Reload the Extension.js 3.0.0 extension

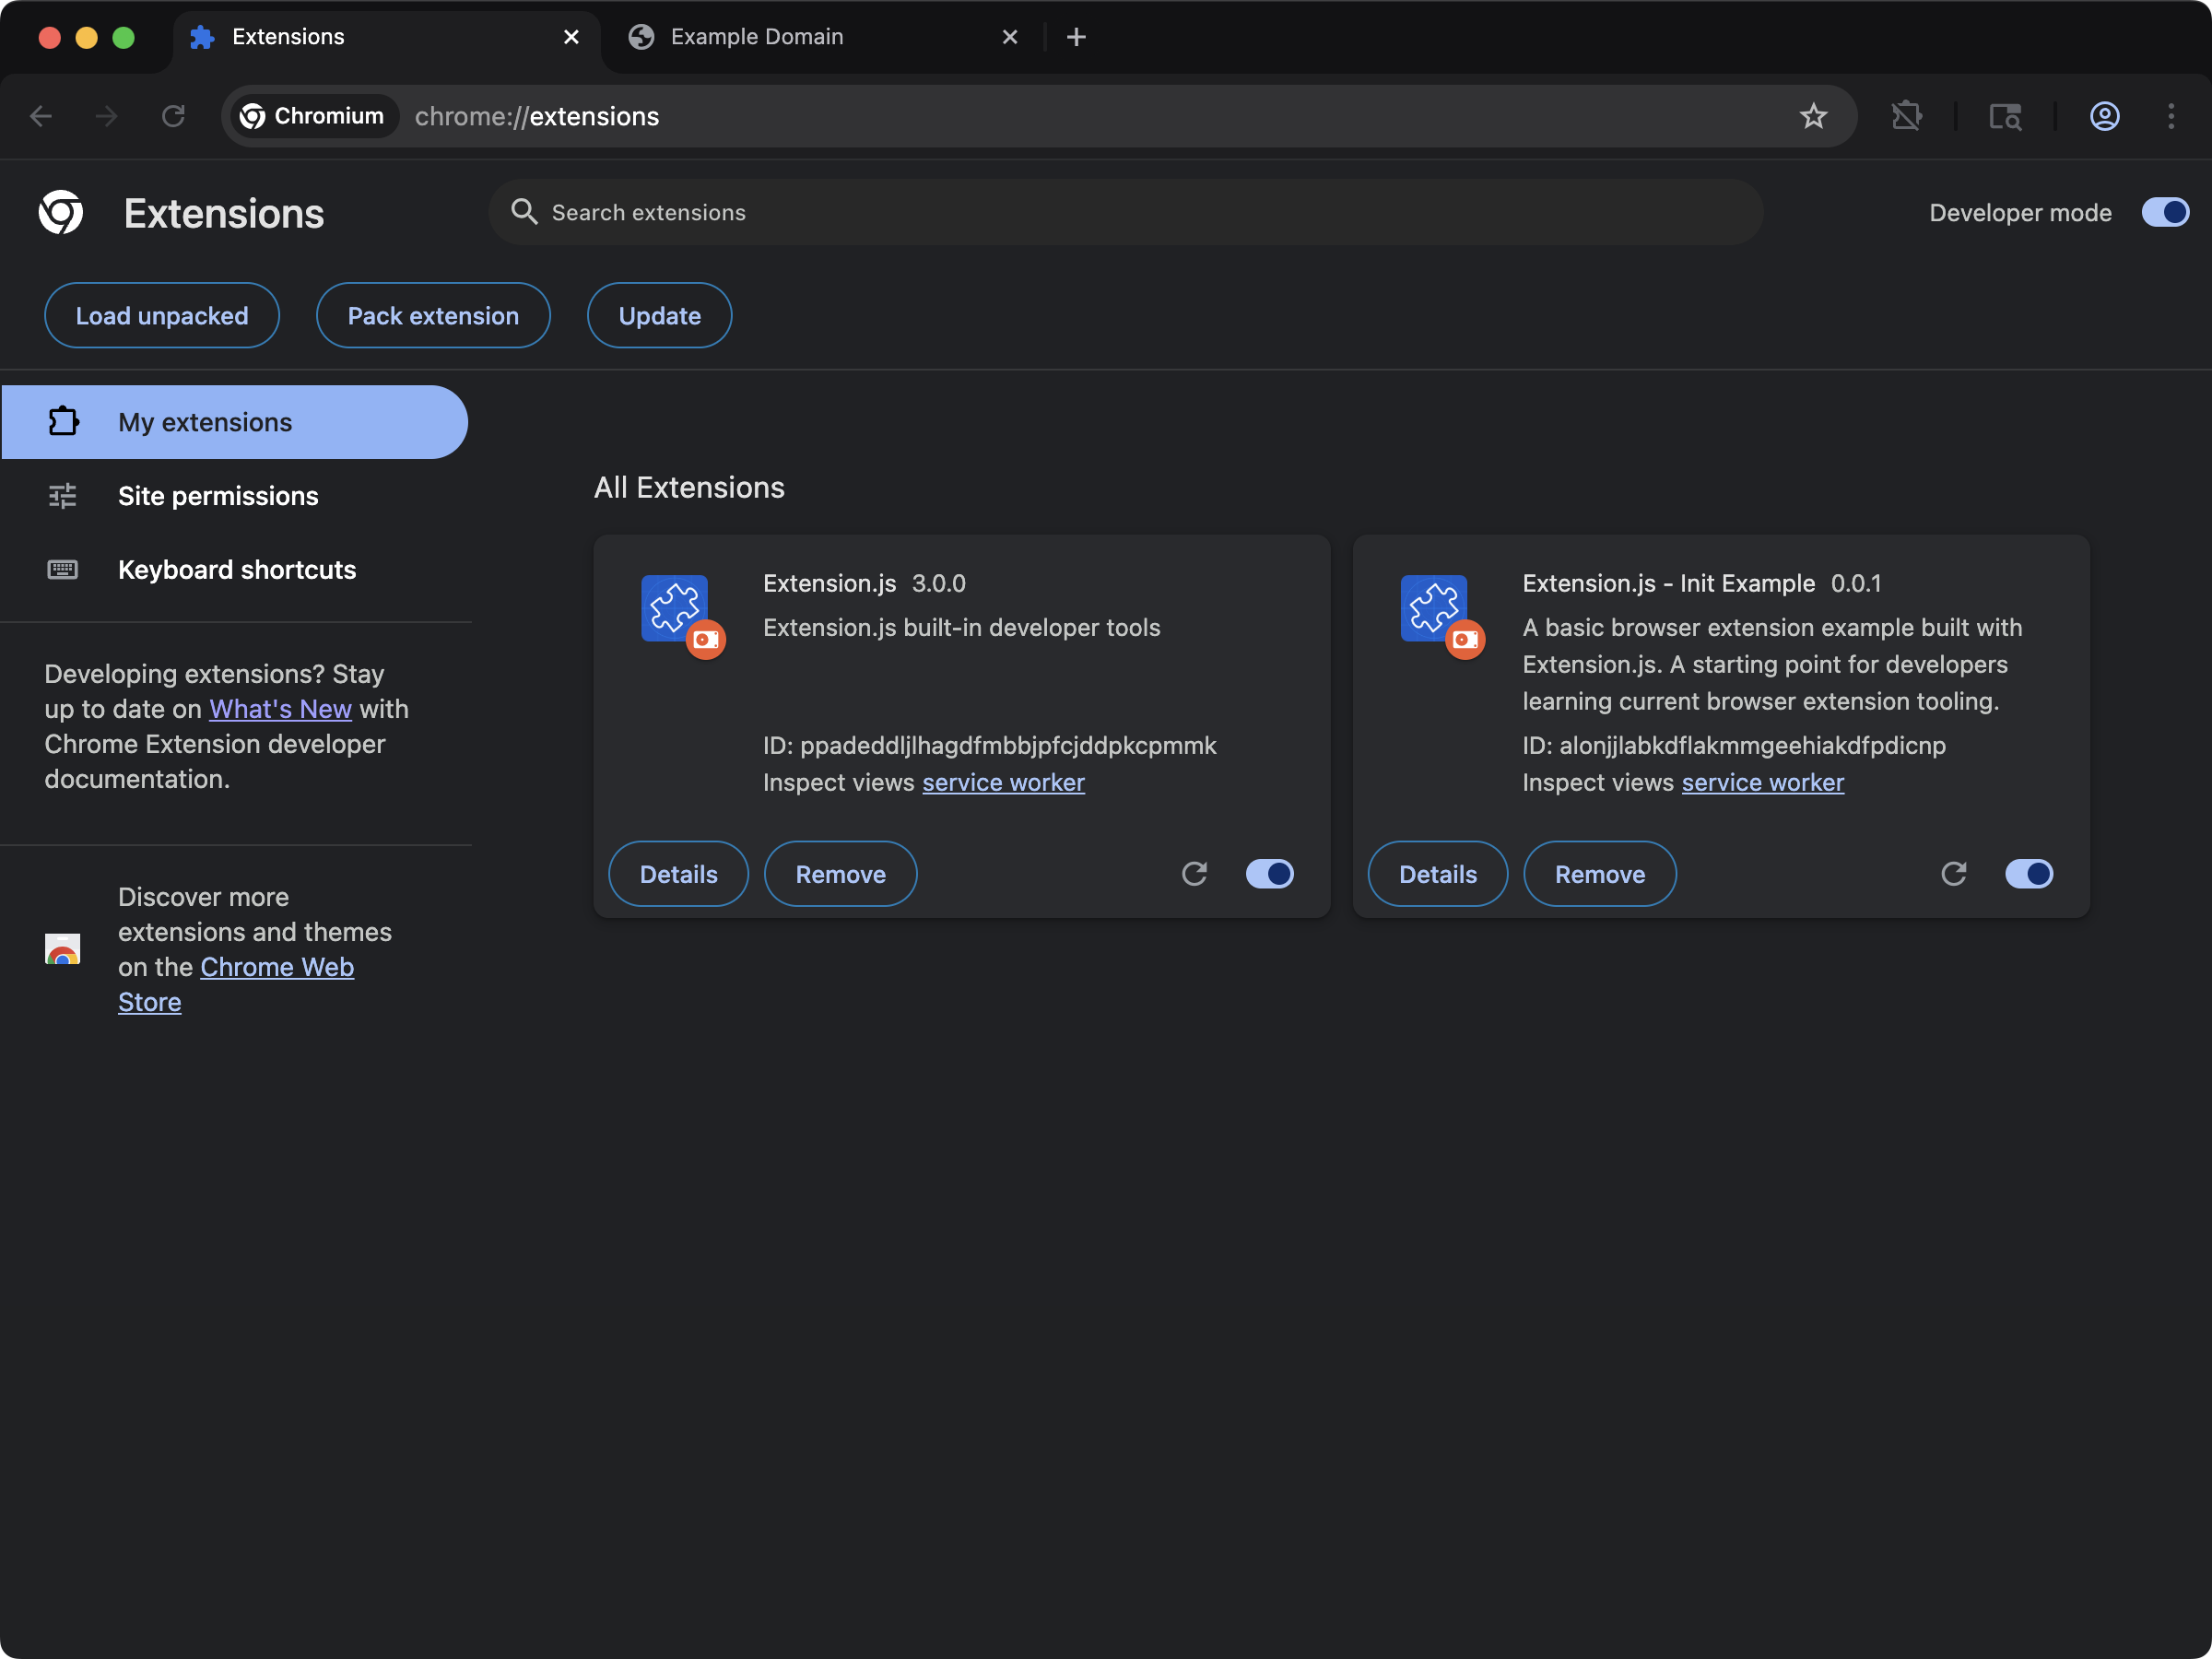point(1194,874)
